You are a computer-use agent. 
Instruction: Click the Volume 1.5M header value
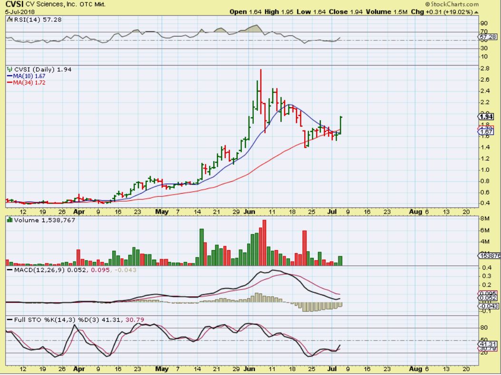(x=386, y=12)
